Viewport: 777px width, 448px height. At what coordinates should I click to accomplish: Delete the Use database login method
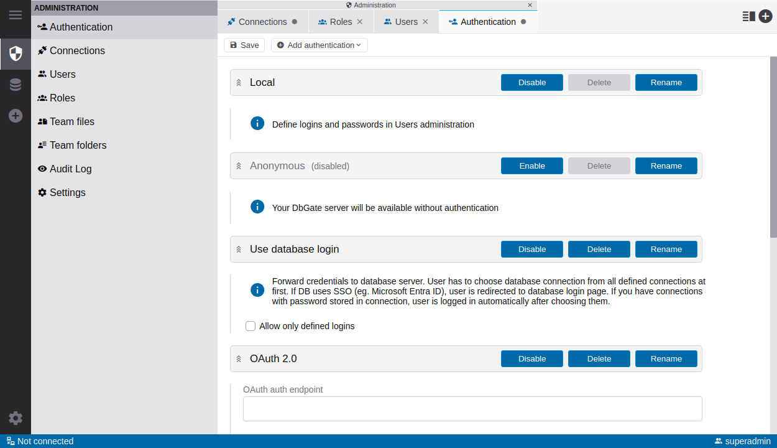point(599,250)
